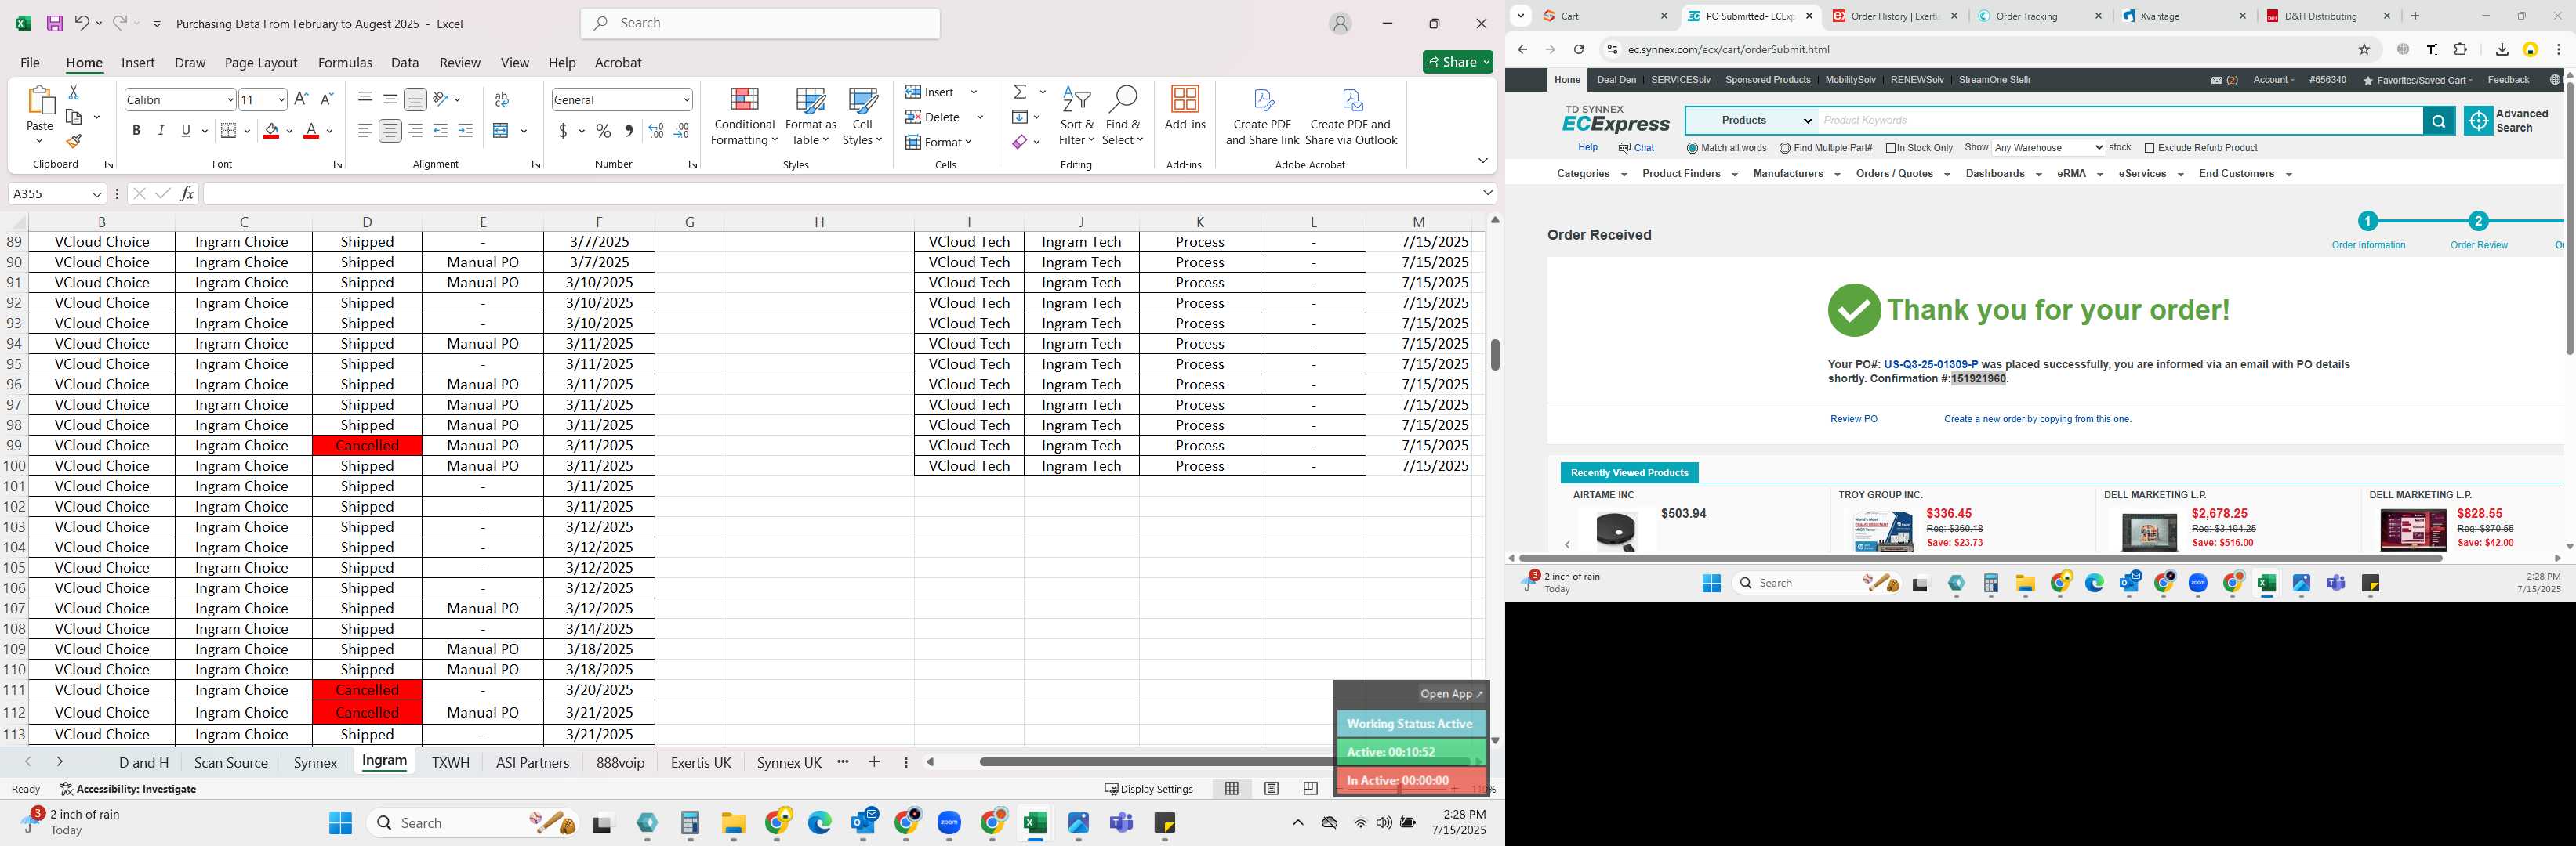Select Match all words radio button
Viewport: 2576px width, 846px height.
pyautogui.click(x=1692, y=148)
